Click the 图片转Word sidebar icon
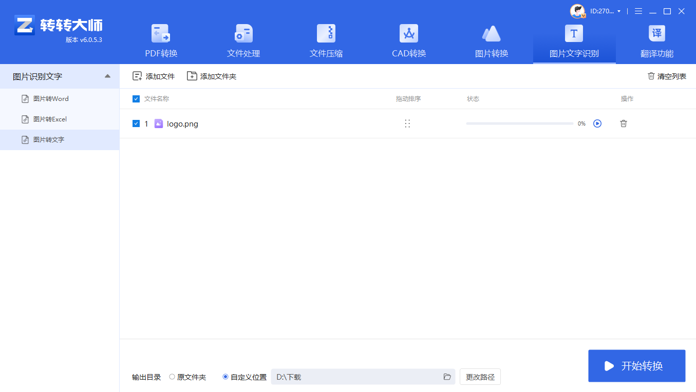 pyautogui.click(x=25, y=99)
